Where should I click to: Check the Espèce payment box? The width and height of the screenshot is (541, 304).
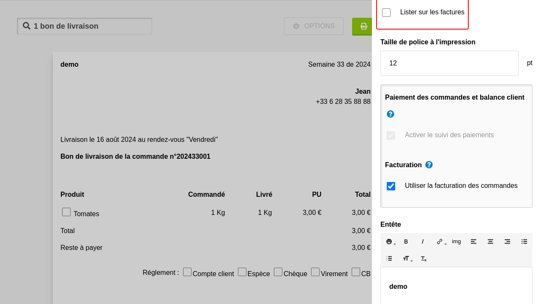pos(242,272)
